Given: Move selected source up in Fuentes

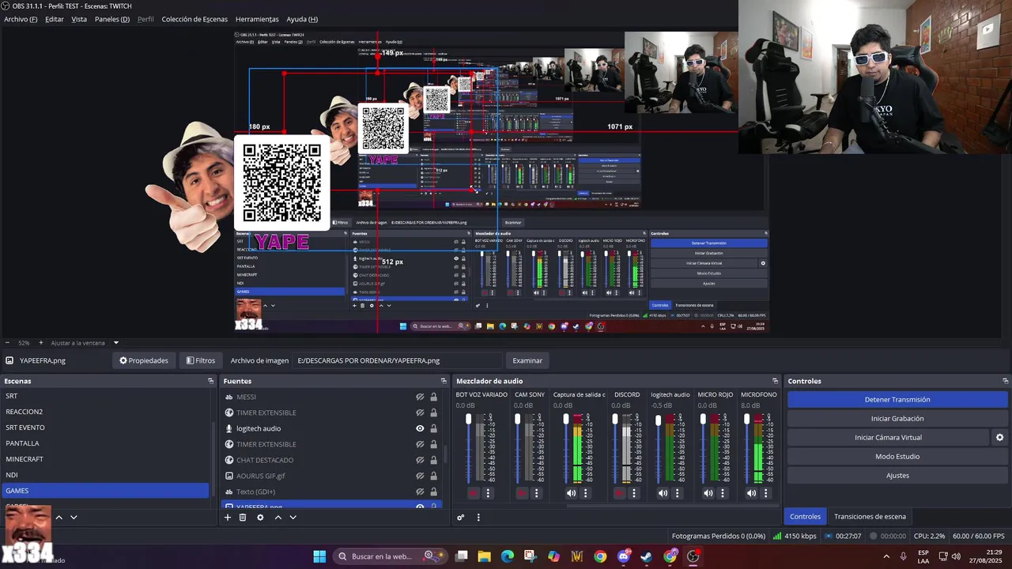Looking at the screenshot, I should coord(278,518).
